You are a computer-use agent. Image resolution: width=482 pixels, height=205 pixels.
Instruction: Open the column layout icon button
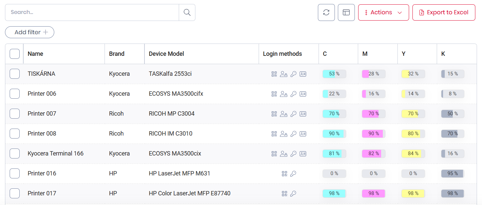tap(346, 12)
